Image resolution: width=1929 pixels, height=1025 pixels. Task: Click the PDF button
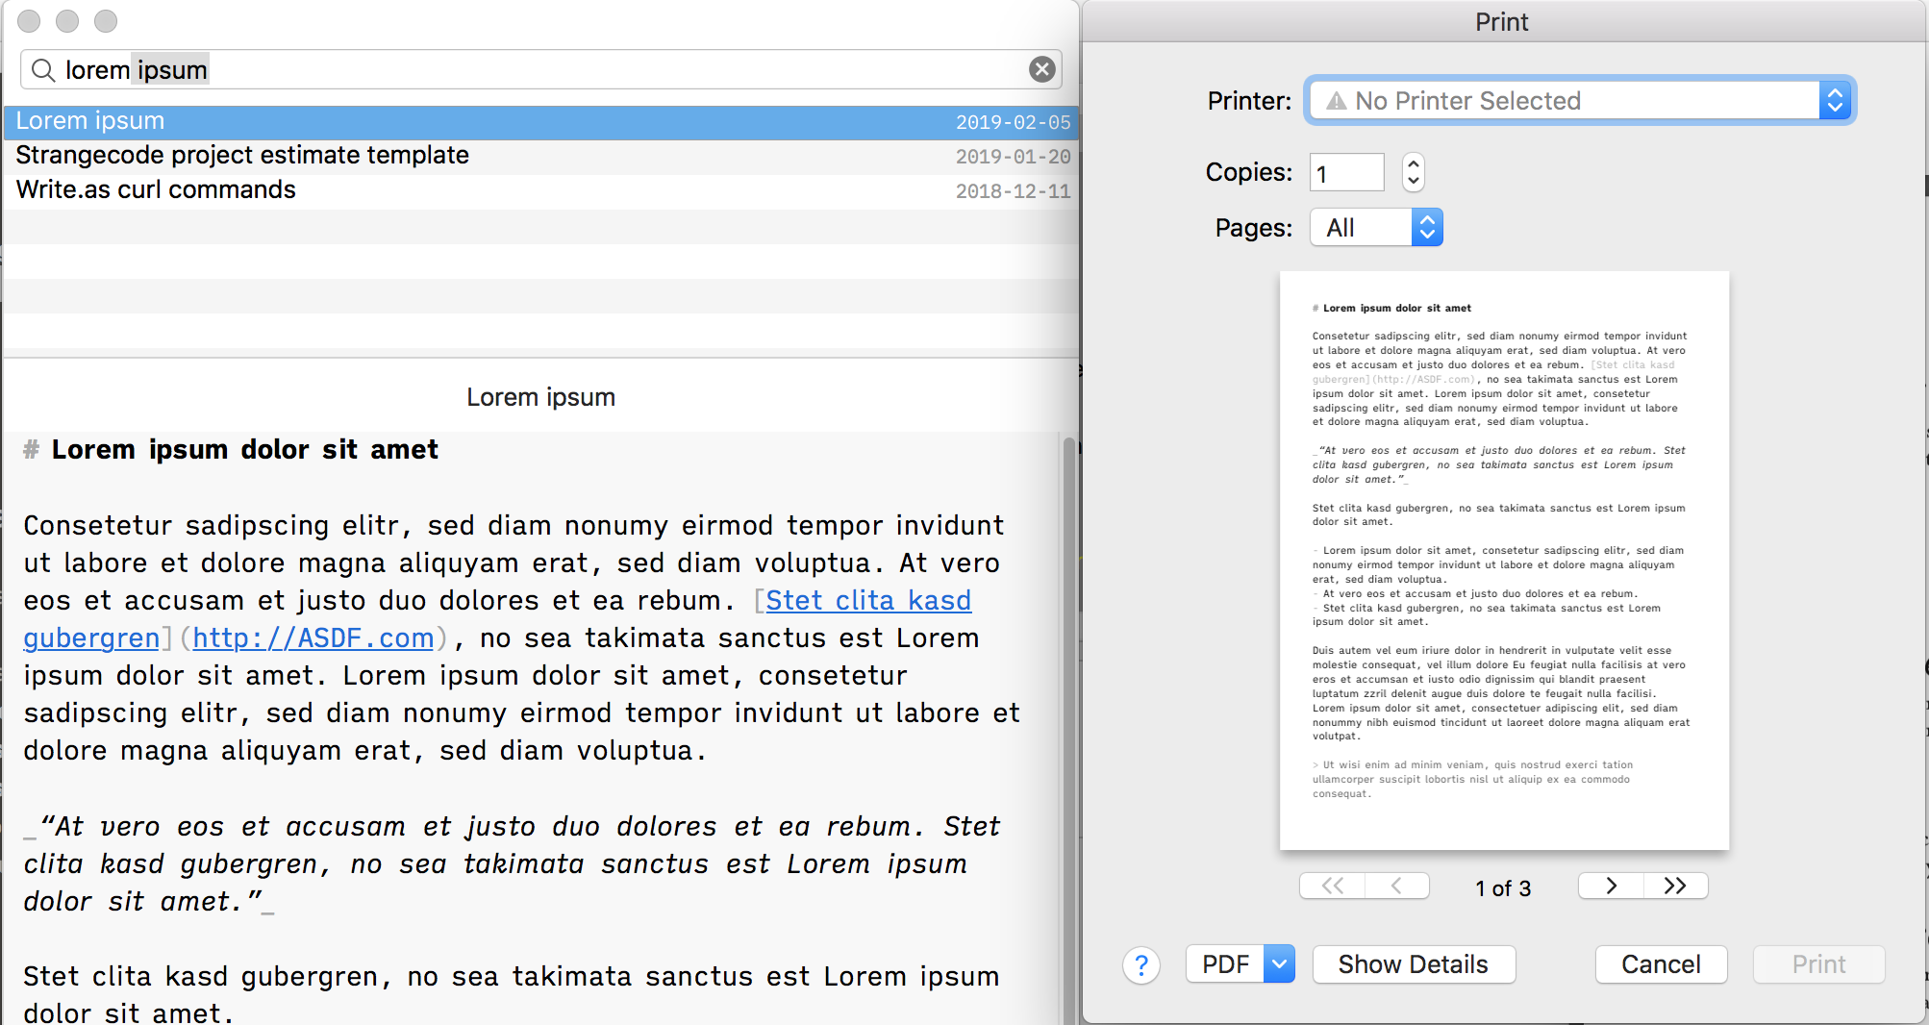1225,964
